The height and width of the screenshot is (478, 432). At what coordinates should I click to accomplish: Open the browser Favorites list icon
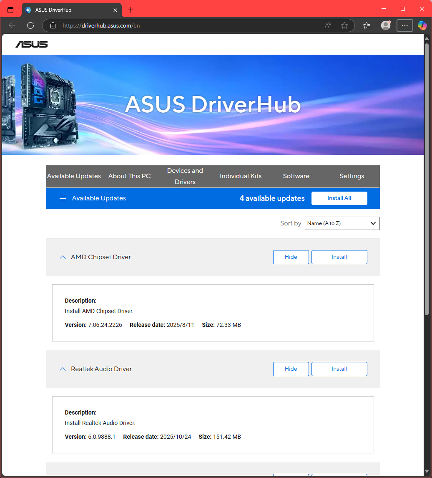click(x=367, y=25)
